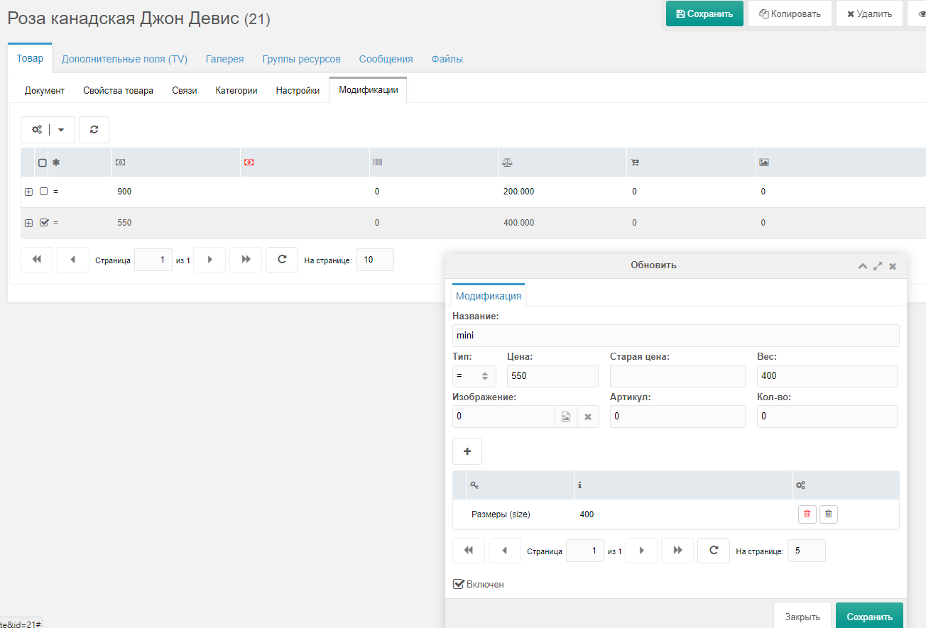Go to previous page of modifications grid
Viewport: 926px width, 628px height.
(x=73, y=260)
